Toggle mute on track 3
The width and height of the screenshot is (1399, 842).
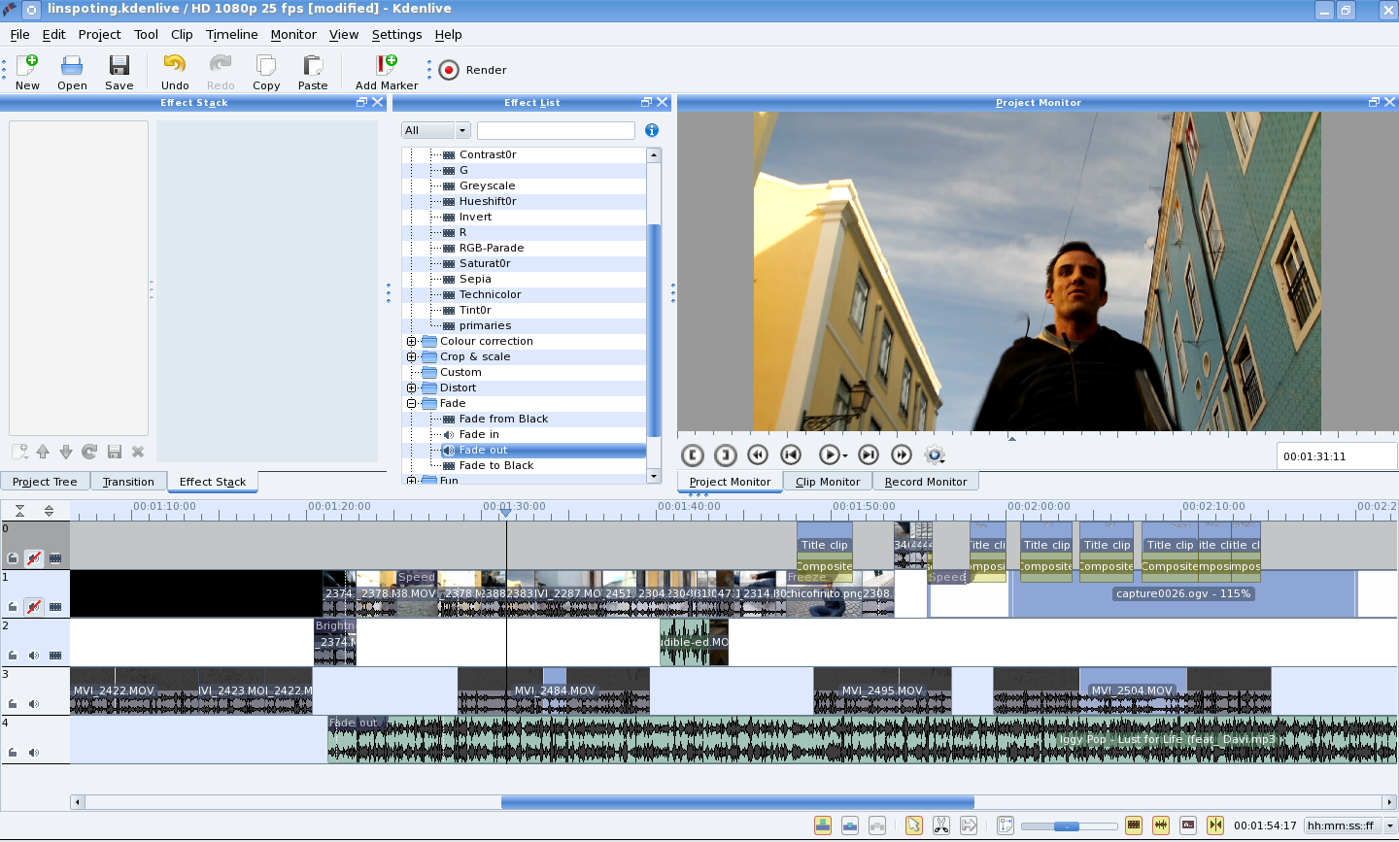[34, 704]
